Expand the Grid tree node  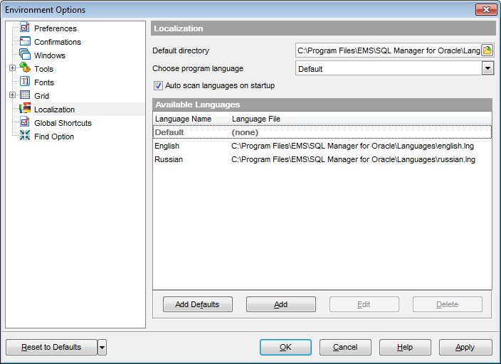[12, 96]
